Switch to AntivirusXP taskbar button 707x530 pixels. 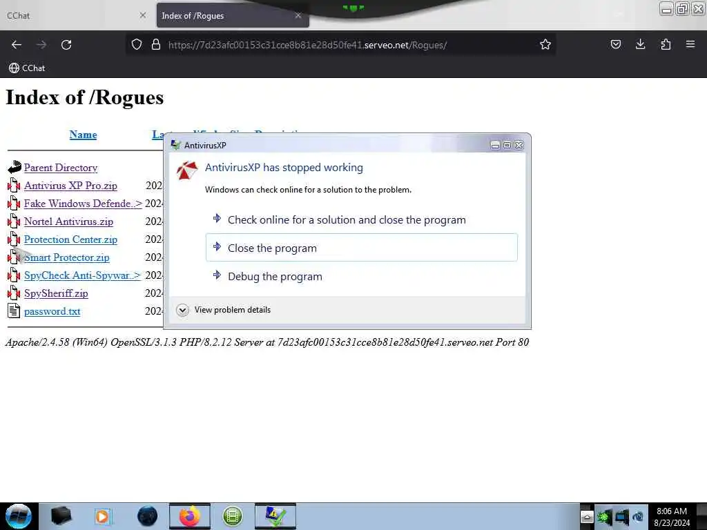coord(275,516)
